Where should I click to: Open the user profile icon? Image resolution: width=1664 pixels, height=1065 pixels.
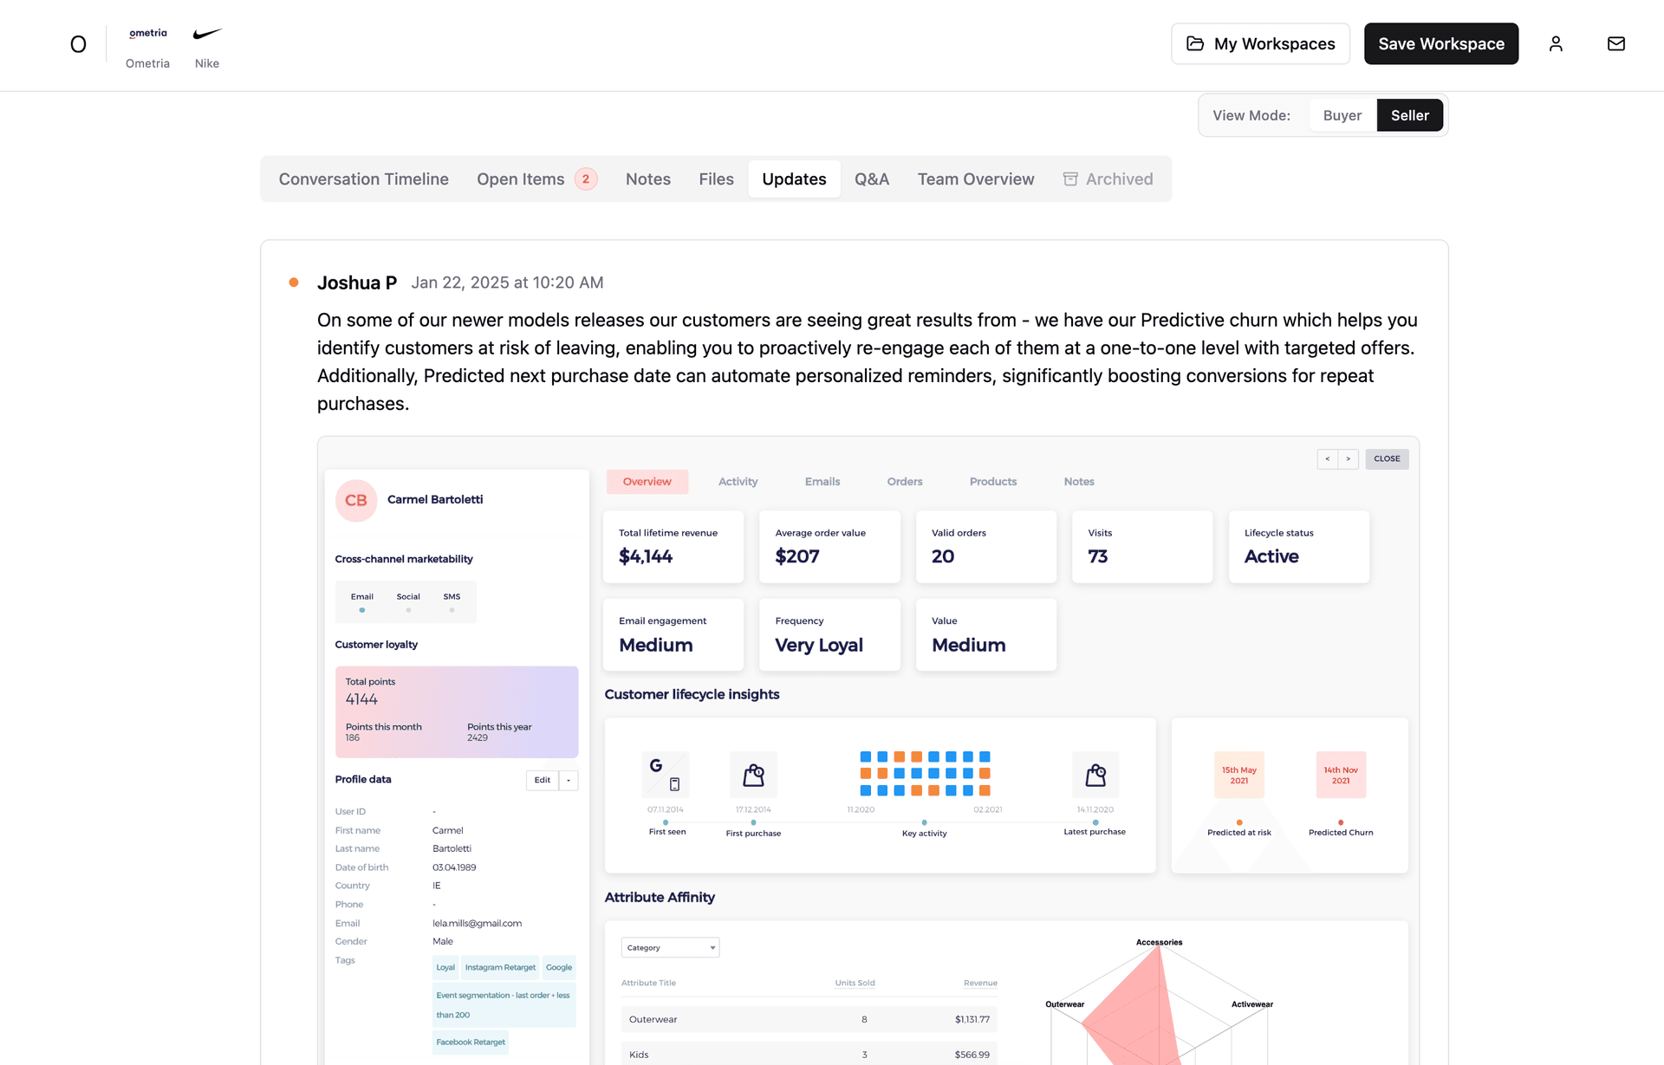pyautogui.click(x=1556, y=43)
